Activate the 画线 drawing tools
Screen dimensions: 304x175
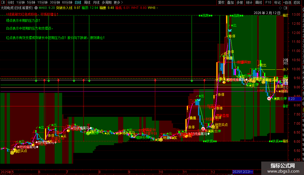[x=259, y=2]
